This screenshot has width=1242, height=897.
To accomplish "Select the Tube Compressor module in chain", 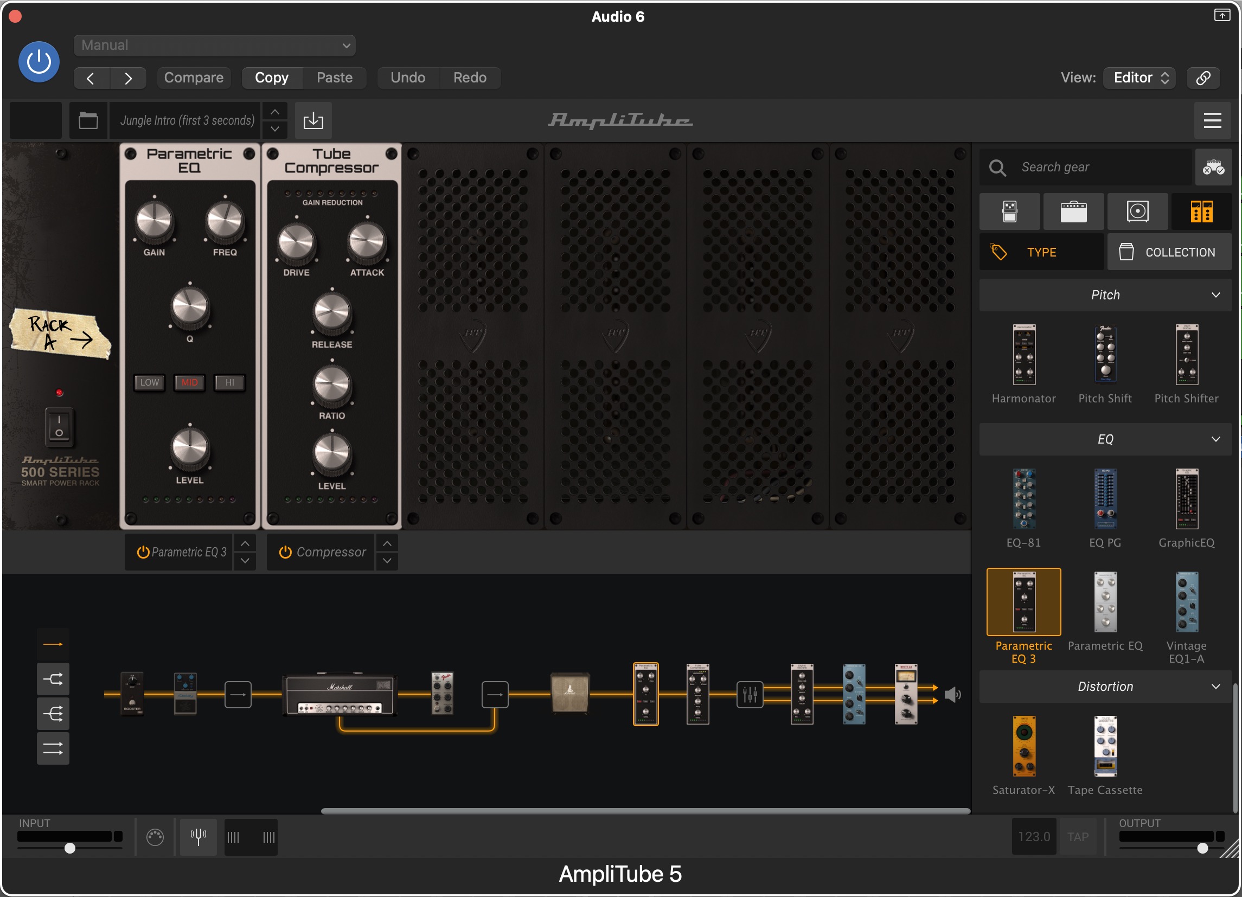I will [x=697, y=694].
